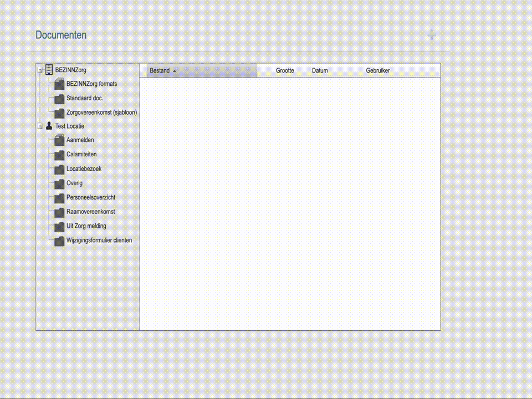Click folder icon beside BEZINNZorg formats
Image resolution: width=532 pixels, height=399 pixels.
tap(59, 84)
